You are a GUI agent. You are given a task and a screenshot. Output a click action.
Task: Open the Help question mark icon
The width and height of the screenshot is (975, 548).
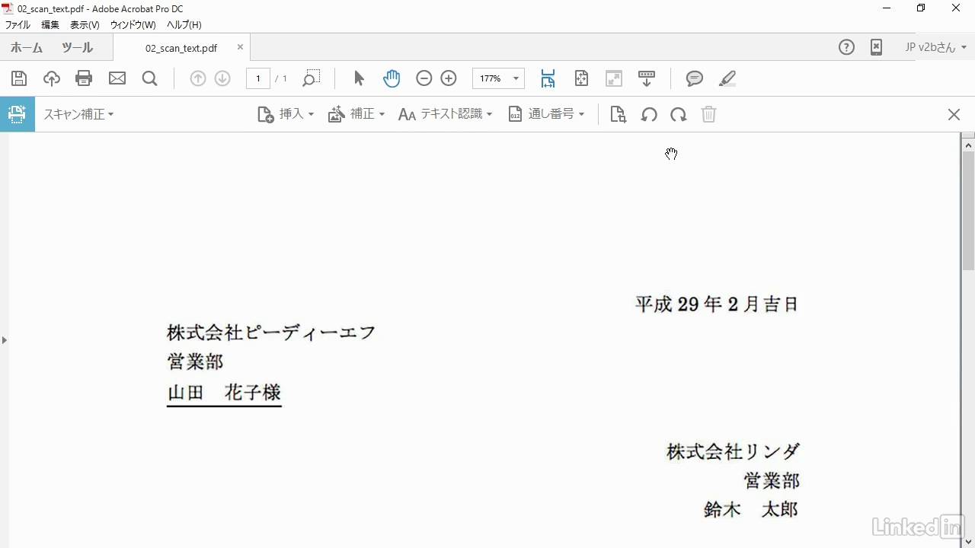pos(846,47)
